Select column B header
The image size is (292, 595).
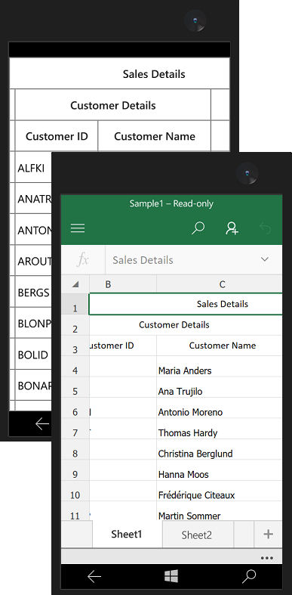(123, 284)
